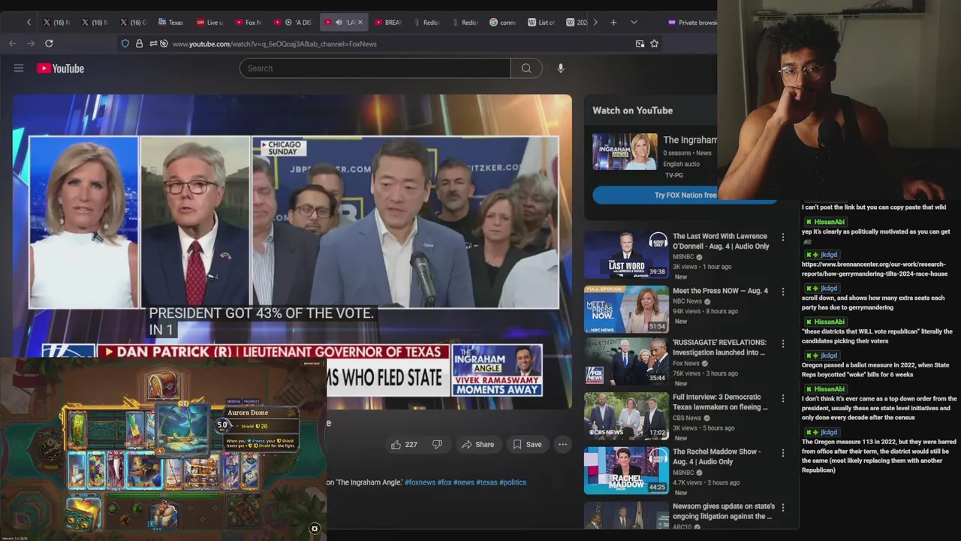
Task: Go to YouTube home via logo
Action: pos(60,68)
